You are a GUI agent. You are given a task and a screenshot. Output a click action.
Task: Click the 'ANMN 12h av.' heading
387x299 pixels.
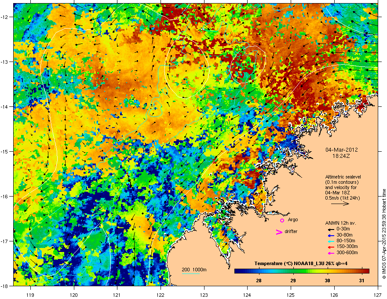[x=340, y=223]
